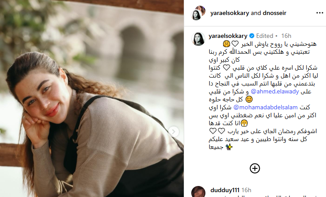The height and width of the screenshot is (197, 326).
Task: Click the blue verified badge beside yaraelsokkary
Action: (252, 36)
